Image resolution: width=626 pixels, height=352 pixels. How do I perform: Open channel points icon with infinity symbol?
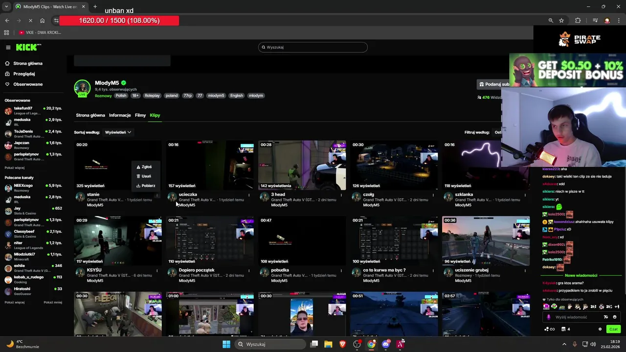[x=549, y=329]
